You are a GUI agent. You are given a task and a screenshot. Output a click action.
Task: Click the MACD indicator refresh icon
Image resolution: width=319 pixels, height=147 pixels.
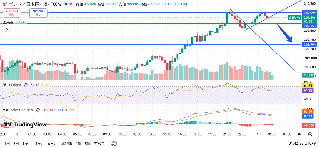click(37, 110)
